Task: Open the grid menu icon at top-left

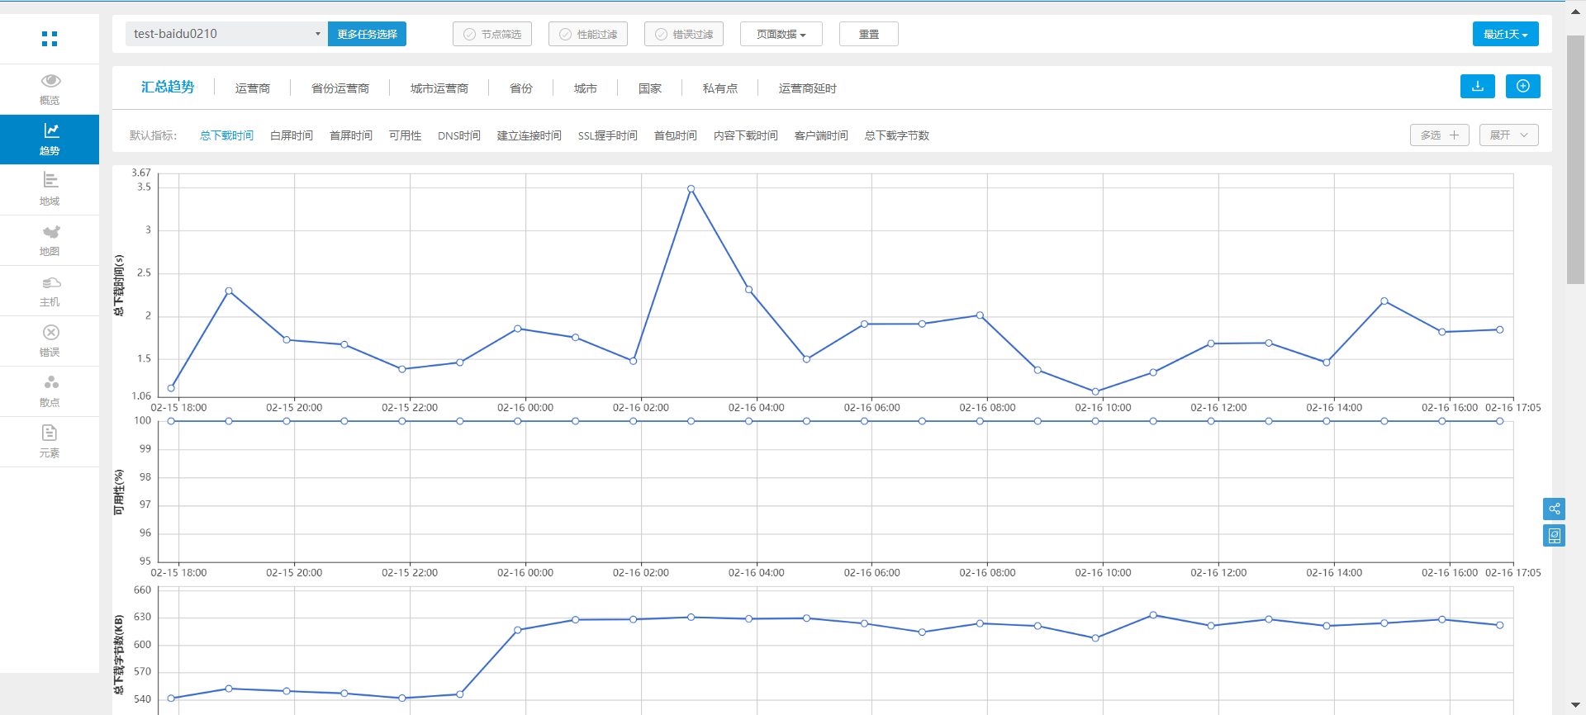Action: (50, 39)
